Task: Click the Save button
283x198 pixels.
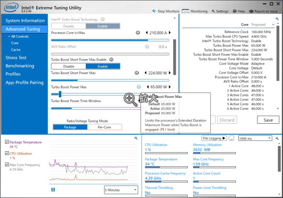Action: click(x=268, y=120)
